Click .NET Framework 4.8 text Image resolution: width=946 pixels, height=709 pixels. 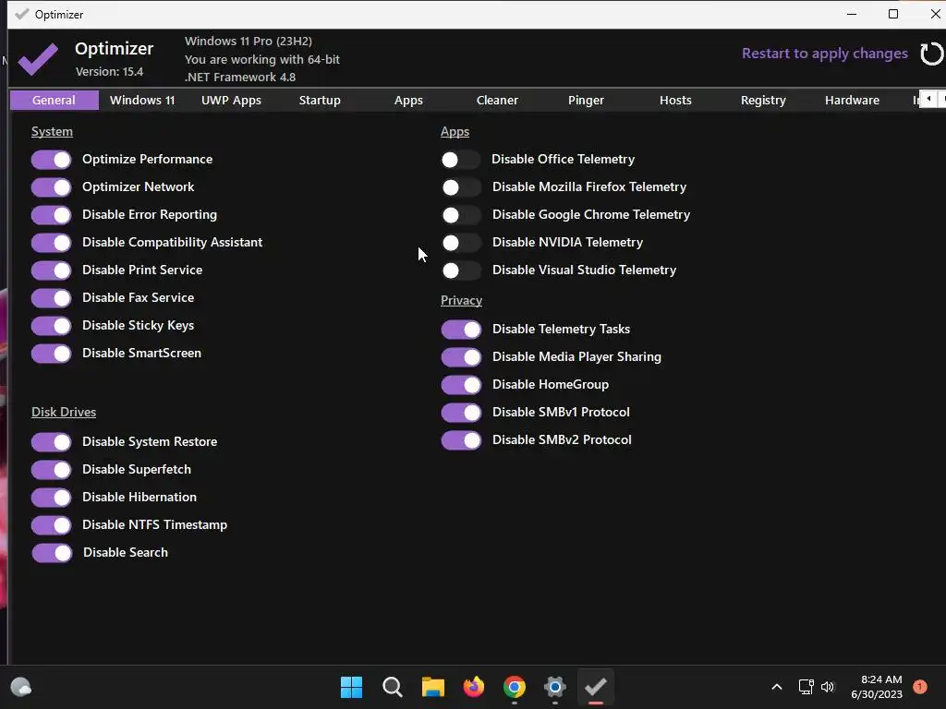point(240,78)
